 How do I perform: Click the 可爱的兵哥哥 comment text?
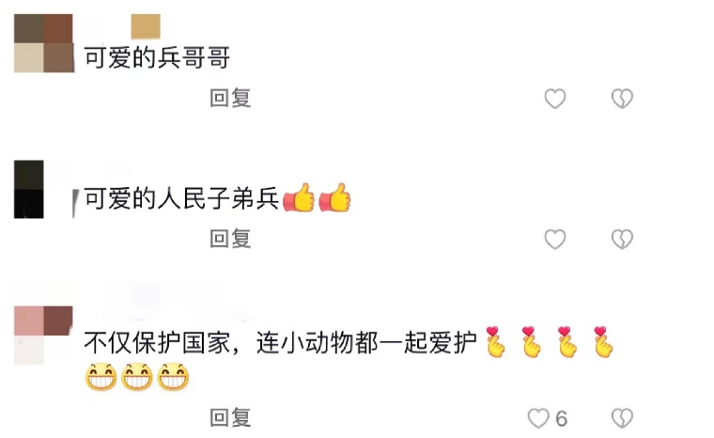[x=158, y=58]
